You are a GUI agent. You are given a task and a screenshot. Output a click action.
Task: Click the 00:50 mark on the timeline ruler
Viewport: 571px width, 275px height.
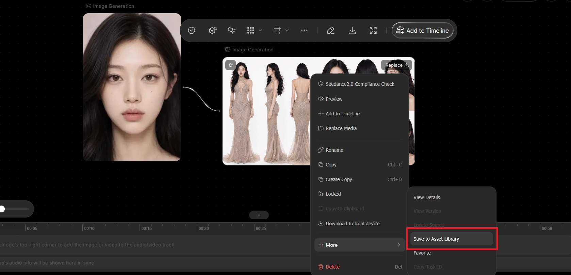coord(547,228)
